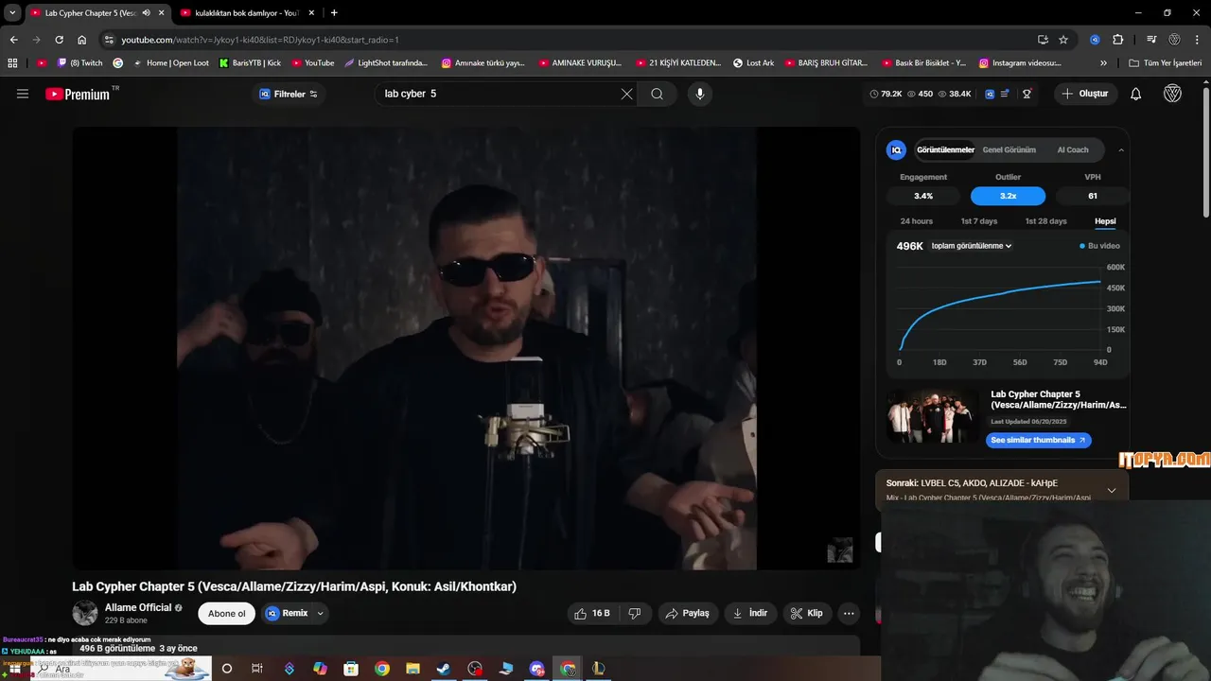Open Steam from the taskbar

click(x=443, y=669)
